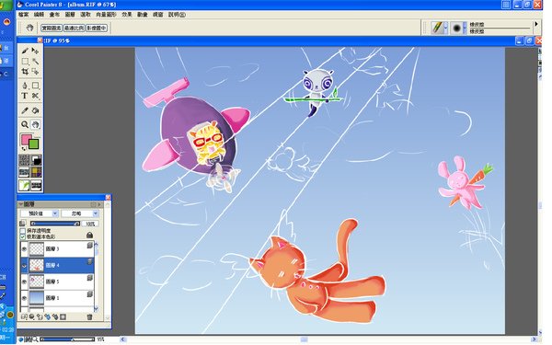Screen dimensions: 552x345
Task: Hide layer 3 using eye icon
Action: point(24,249)
